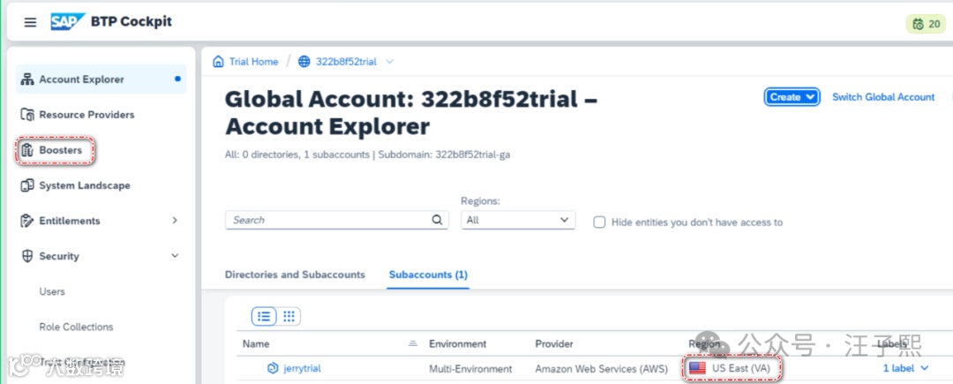
Task: Click the Environment column header
Action: (458, 344)
